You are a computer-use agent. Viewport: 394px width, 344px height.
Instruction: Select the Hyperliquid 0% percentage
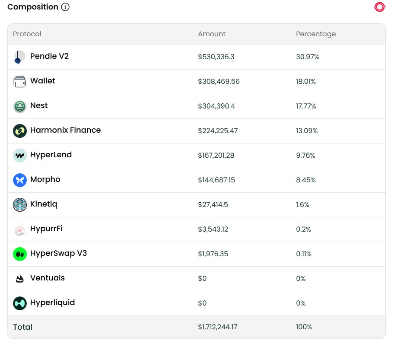pos(301,303)
